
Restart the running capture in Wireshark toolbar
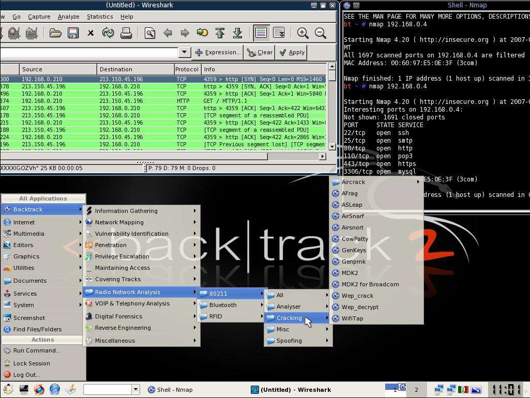point(32,33)
